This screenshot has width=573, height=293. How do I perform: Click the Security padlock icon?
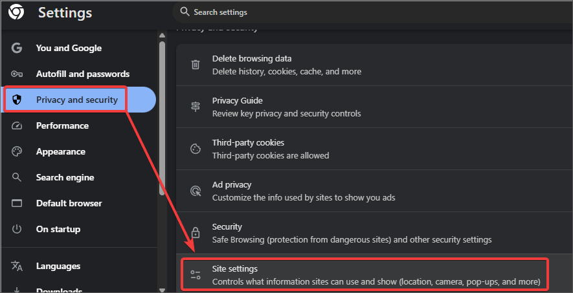pos(195,233)
